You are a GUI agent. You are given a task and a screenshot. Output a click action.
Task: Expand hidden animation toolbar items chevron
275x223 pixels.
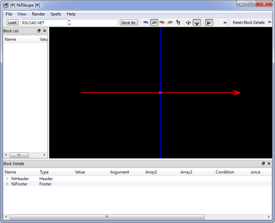[225, 22]
